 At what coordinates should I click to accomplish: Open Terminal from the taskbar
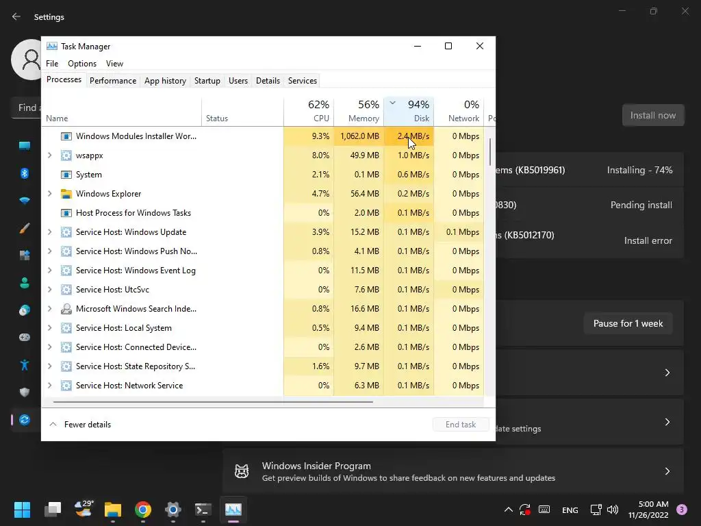pyautogui.click(x=203, y=510)
